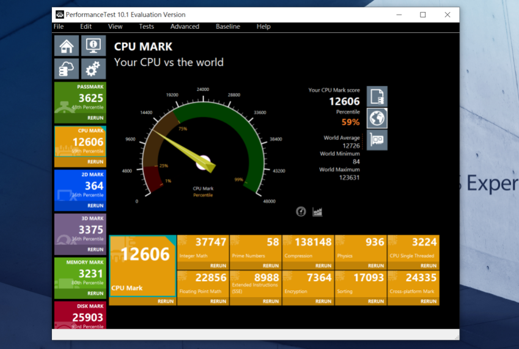This screenshot has height=349, width=519.
Task: Select the 2D Mark 364 tile
Action: tap(80, 186)
